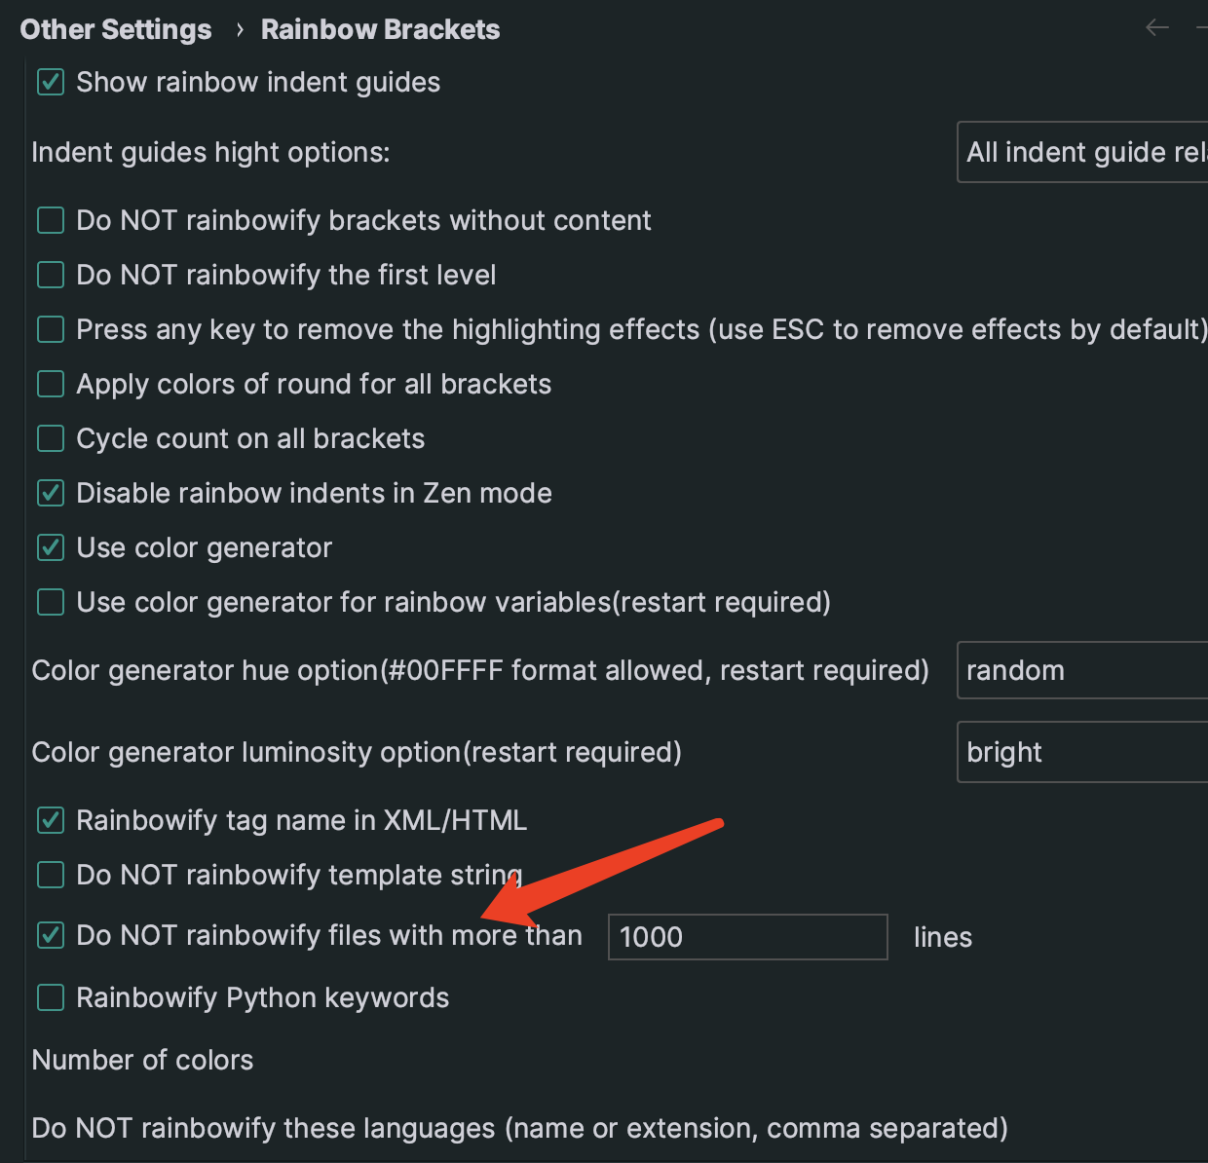Enable Do NOT rainbowify brackets without content
Image resolution: width=1208 pixels, height=1163 pixels.
pyautogui.click(x=50, y=220)
